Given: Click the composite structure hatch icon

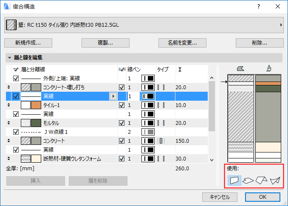Looking at the screenshot, I should pos(11,25).
